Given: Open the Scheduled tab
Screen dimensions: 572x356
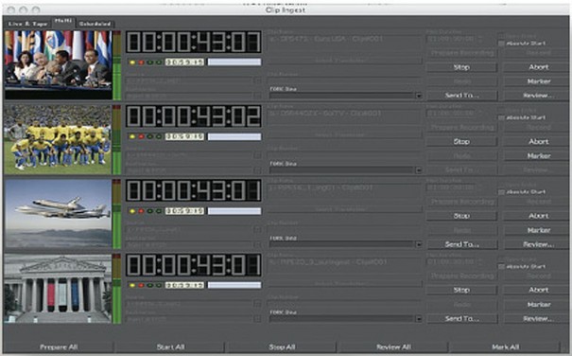Looking at the screenshot, I should pyautogui.click(x=95, y=24).
